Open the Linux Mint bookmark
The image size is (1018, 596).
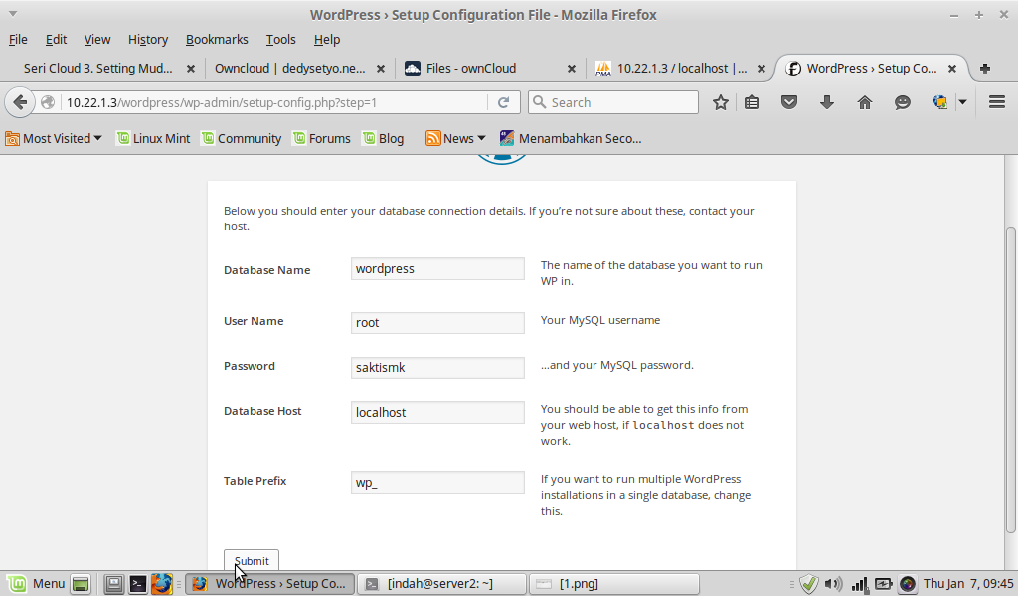153,138
